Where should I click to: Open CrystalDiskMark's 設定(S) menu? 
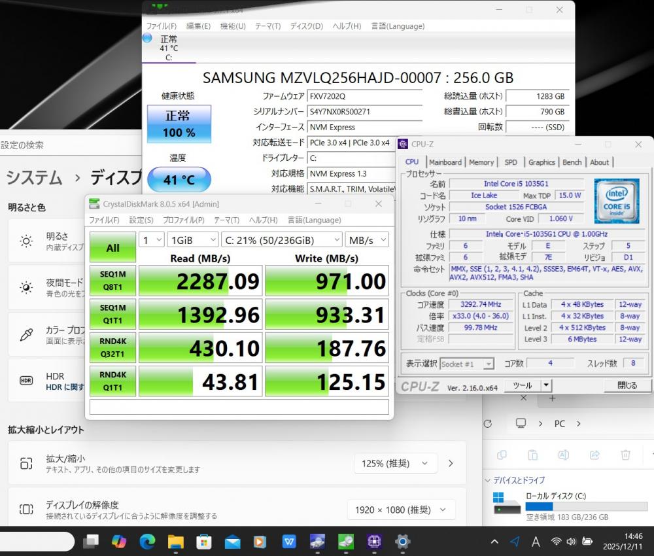coord(141,220)
